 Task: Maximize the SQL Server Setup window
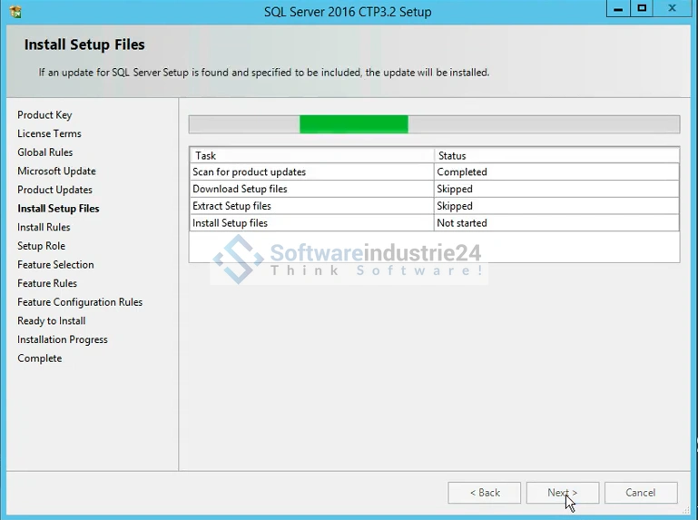(642, 9)
